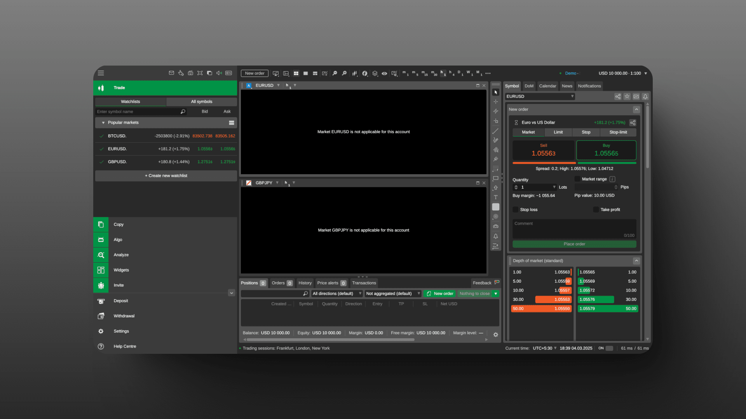The image size is (746, 419).
Task: Switch to the Calendar tab
Action: pyautogui.click(x=547, y=86)
